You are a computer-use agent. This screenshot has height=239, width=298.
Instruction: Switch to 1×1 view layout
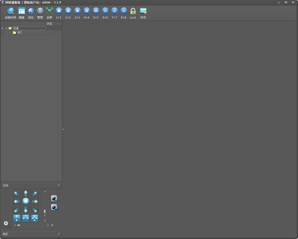59,11
